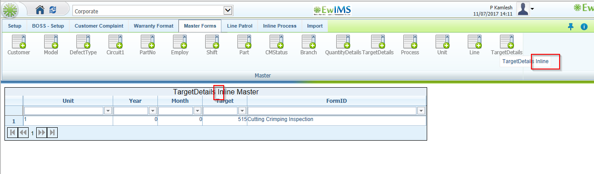
Task: Jump to last page in grid pager
Action: click(52, 132)
